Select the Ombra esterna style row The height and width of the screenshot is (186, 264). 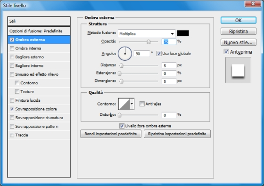coord(39,40)
